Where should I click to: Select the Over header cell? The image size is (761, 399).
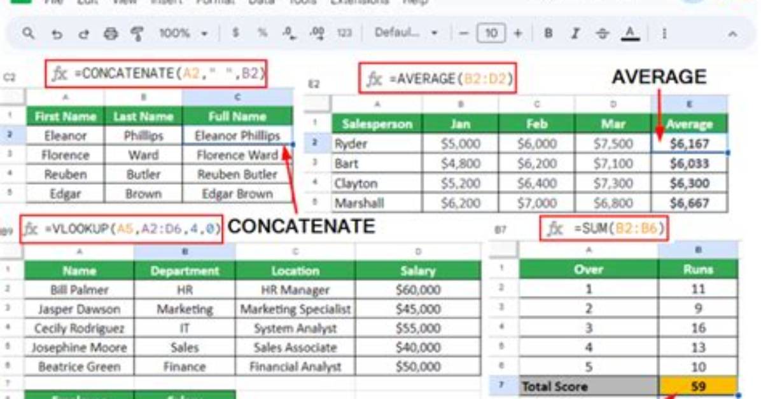pyautogui.click(x=589, y=269)
